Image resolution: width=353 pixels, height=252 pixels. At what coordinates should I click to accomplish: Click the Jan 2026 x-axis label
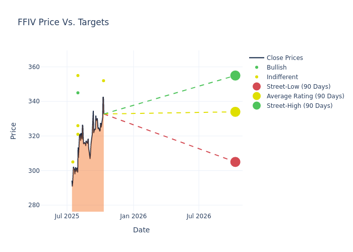tap(133, 216)
